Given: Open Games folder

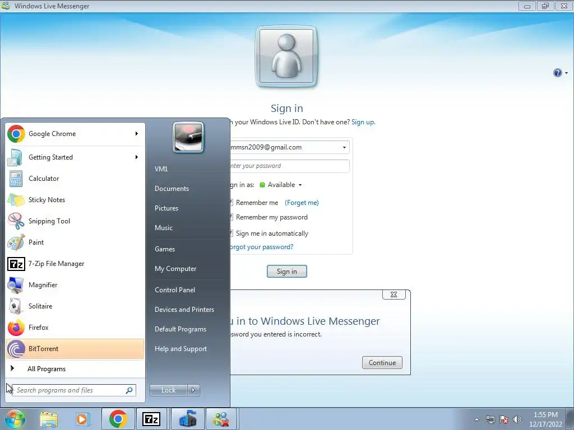Looking at the screenshot, I should point(165,249).
